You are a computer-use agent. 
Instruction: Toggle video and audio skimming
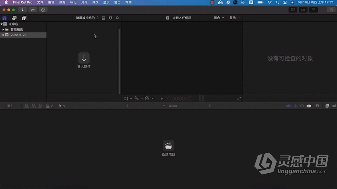click(x=288, y=106)
